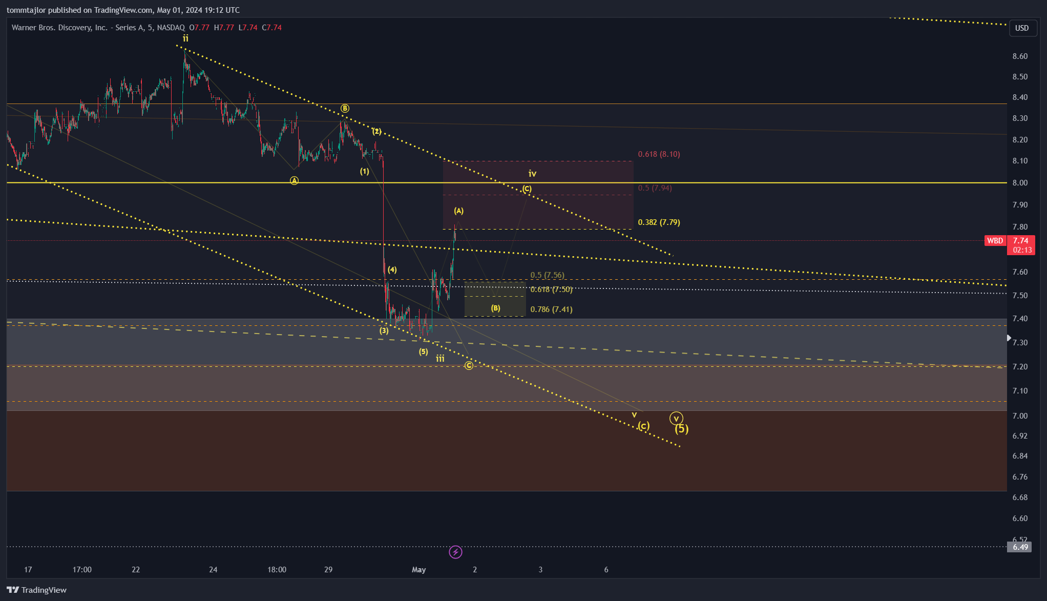
Task: Click the small white arrow on price scale
Action: (1009, 338)
